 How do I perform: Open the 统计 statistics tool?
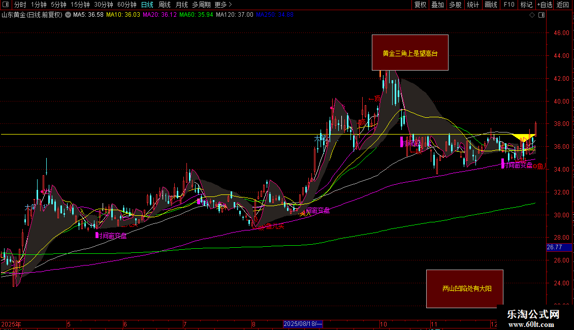tap(473, 5)
